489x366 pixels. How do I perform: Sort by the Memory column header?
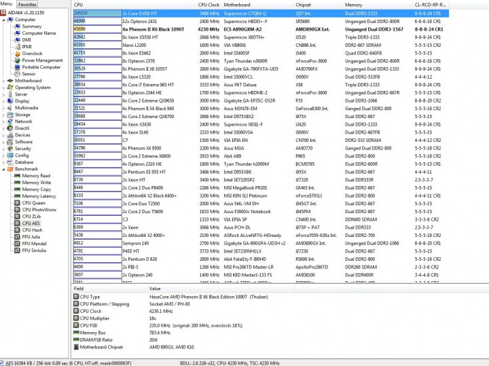click(378, 5)
